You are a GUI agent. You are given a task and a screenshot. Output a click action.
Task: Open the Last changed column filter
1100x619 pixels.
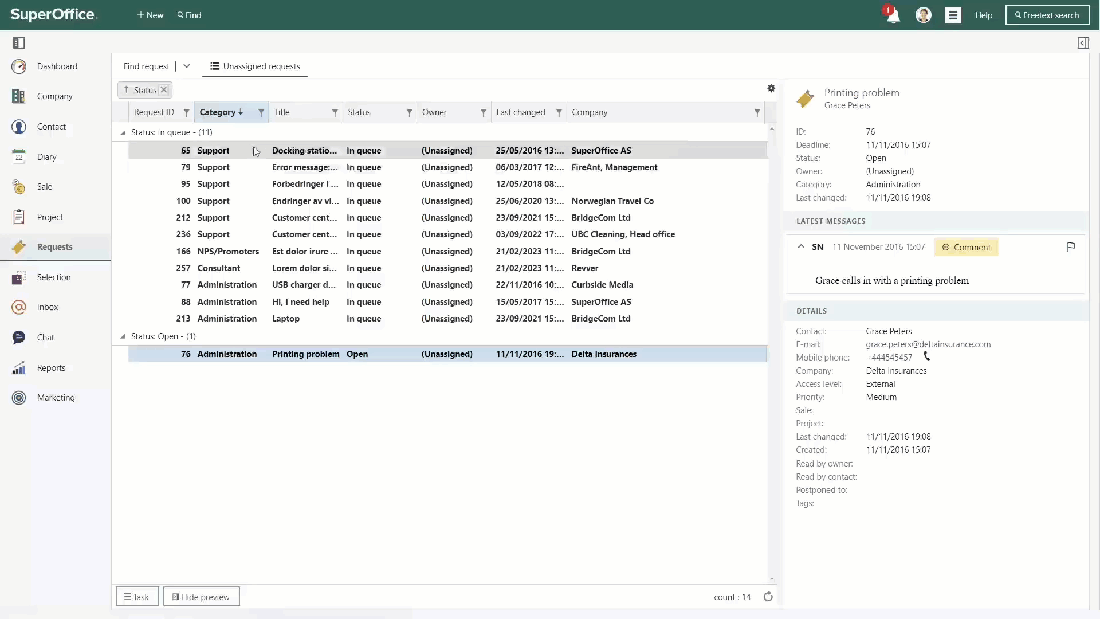click(x=559, y=112)
